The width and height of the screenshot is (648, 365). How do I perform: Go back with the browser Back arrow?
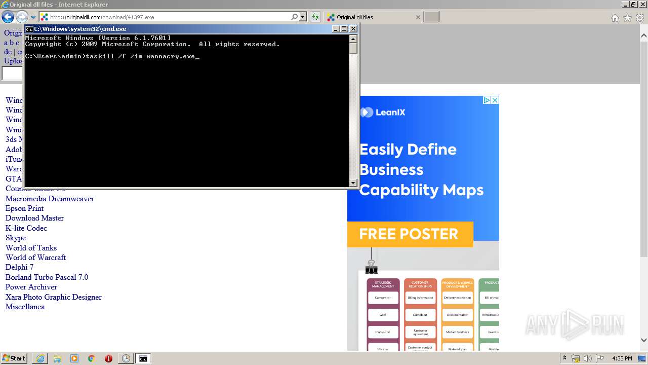[8, 17]
